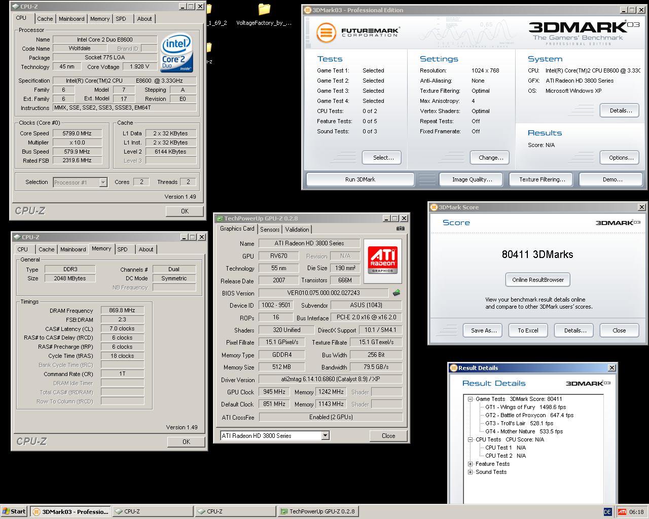The width and height of the screenshot is (649, 519).
Task: Click Details... in 3DMark Score window
Action: [x=575, y=330]
